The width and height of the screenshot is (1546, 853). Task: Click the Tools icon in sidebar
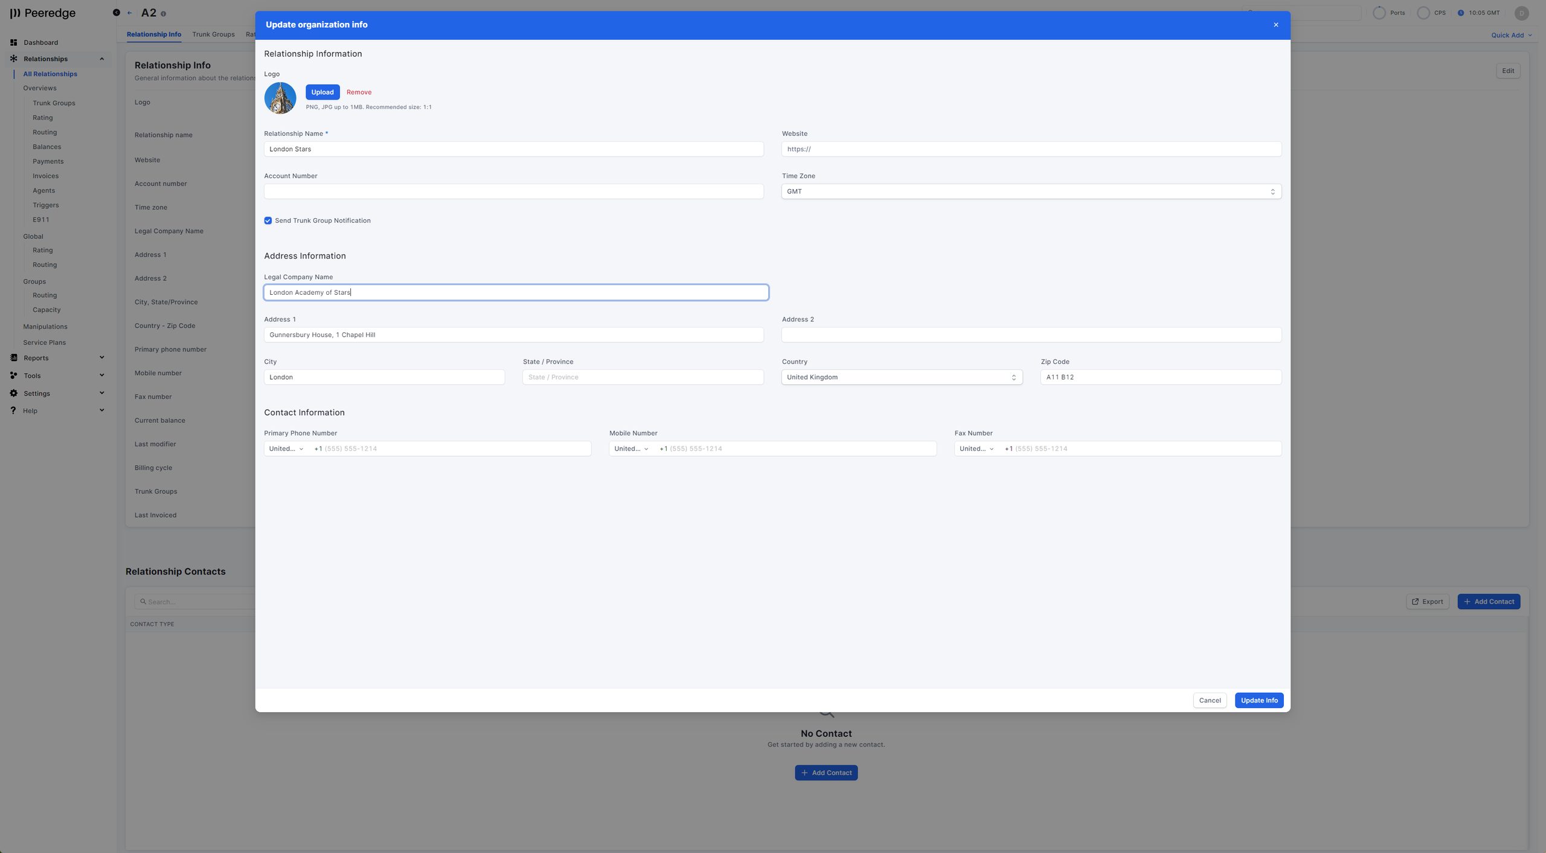point(13,375)
